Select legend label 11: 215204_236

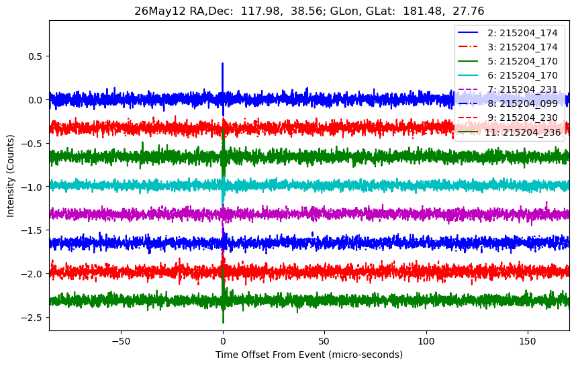pyautogui.click(x=523, y=132)
